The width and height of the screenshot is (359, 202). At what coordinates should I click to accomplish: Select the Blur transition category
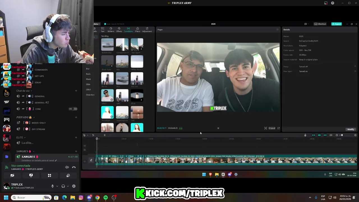88,69
